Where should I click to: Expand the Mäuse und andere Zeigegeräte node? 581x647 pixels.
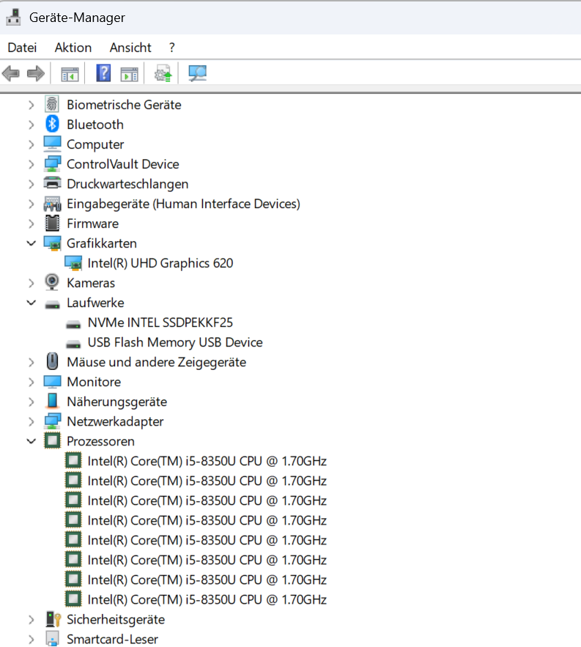tap(32, 362)
